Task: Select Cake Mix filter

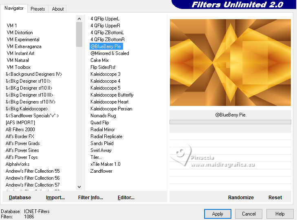Action: [x=99, y=60]
